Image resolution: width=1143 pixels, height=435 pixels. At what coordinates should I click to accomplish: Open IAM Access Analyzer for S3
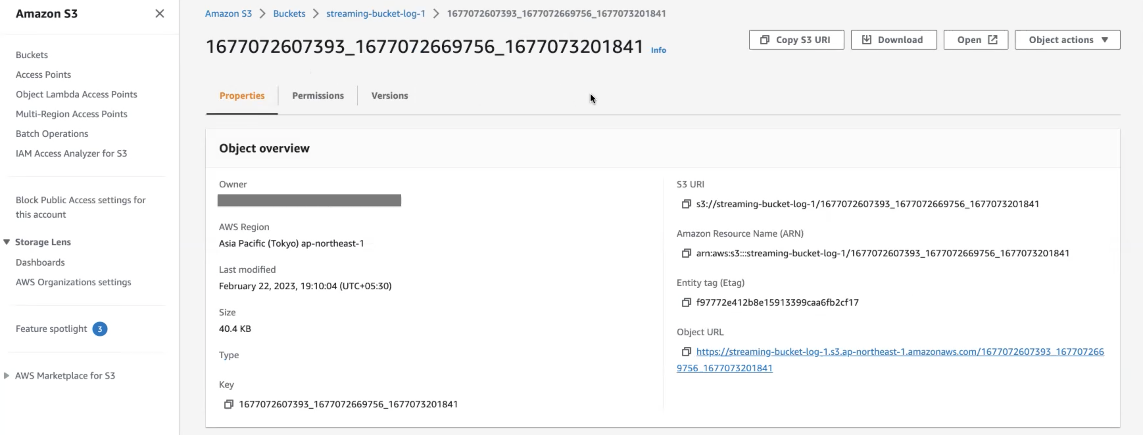(x=71, y=153)
